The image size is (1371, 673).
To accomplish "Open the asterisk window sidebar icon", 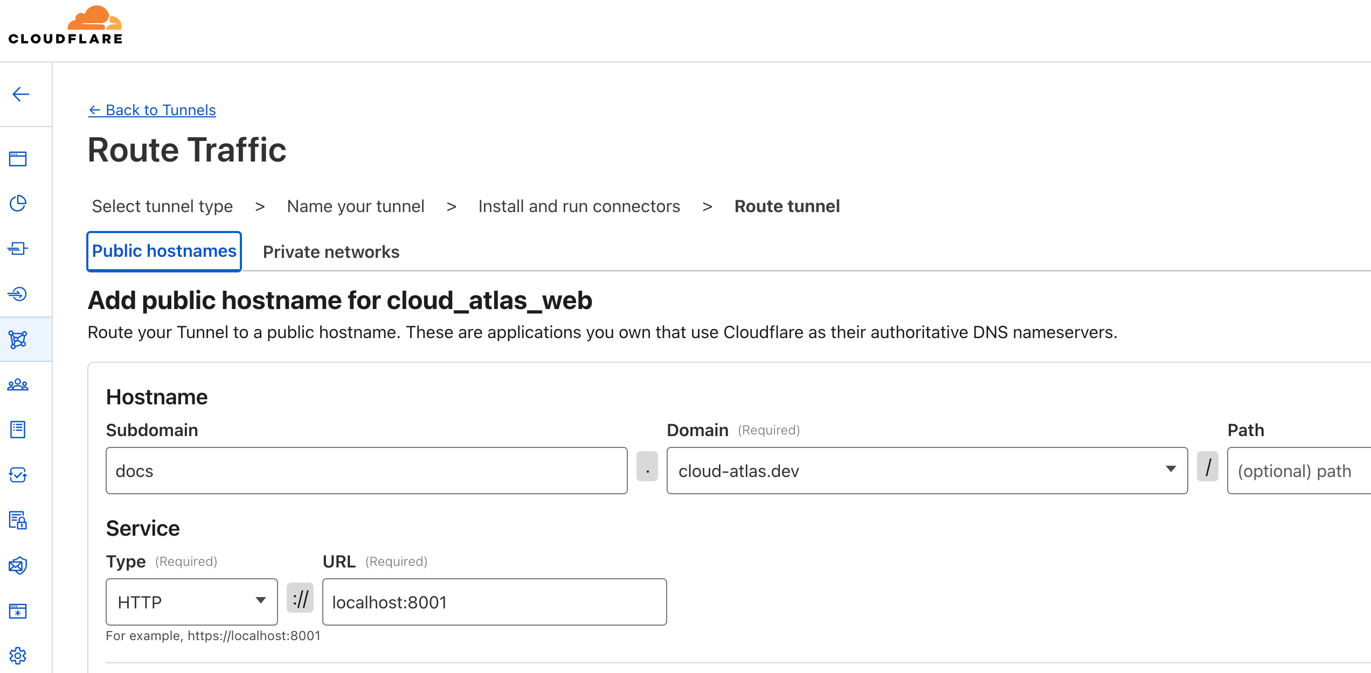I will (x=18, y=611).
